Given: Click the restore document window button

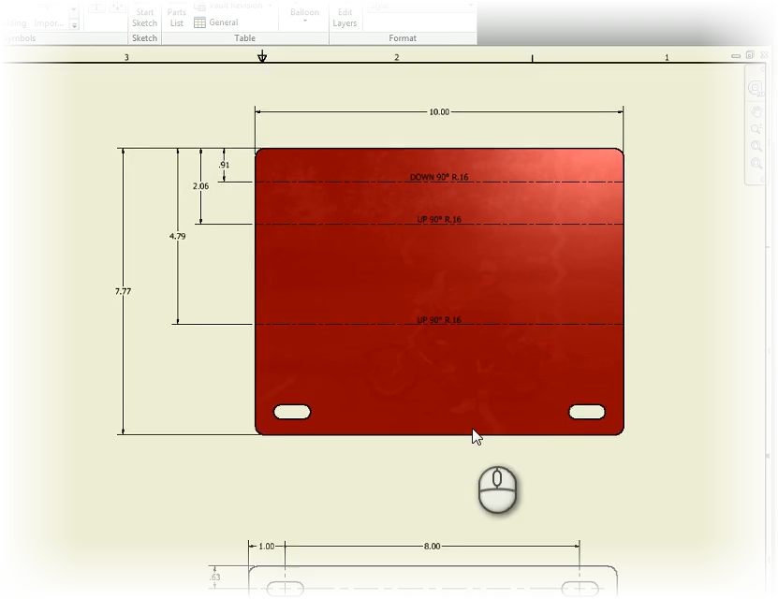Looking at the screenshot, I should tap(749, 55).
